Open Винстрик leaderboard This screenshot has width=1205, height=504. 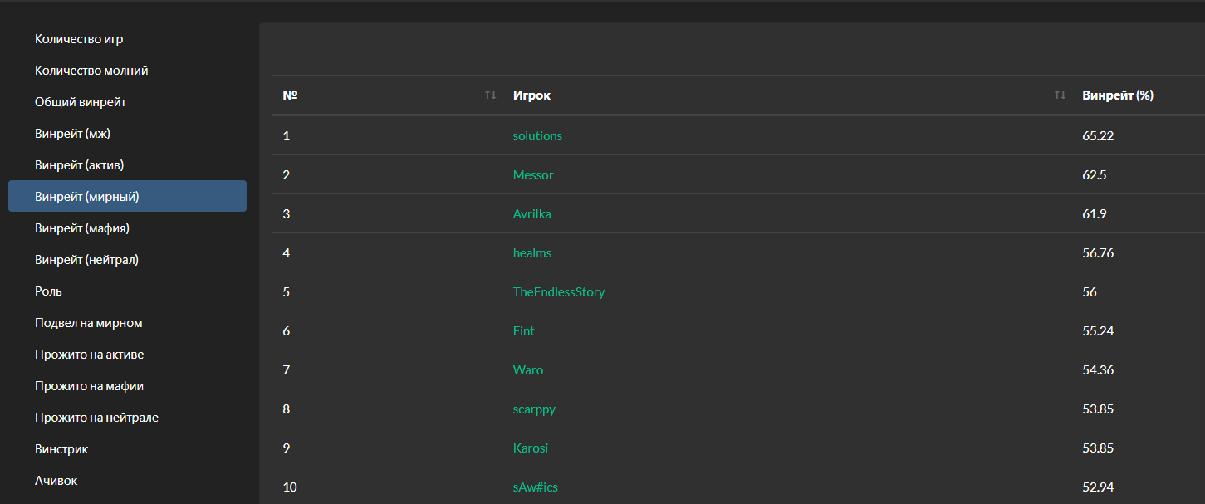(x=61, y=449)
